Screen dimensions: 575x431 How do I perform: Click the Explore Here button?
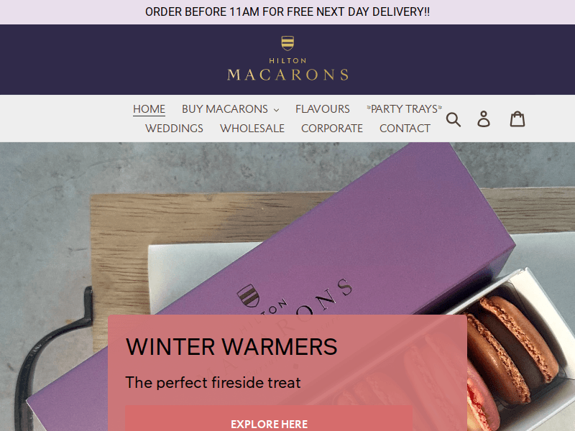[x=269, y=419]
